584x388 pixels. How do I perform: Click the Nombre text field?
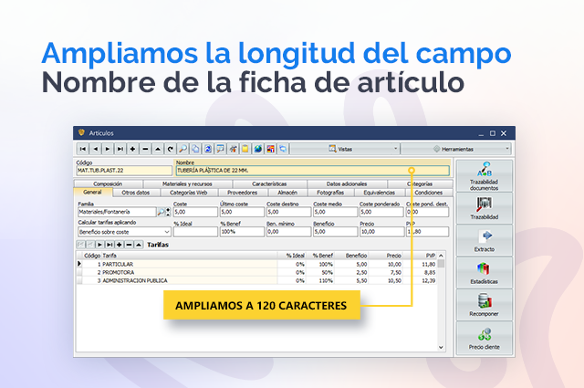[x=292, y=171]
